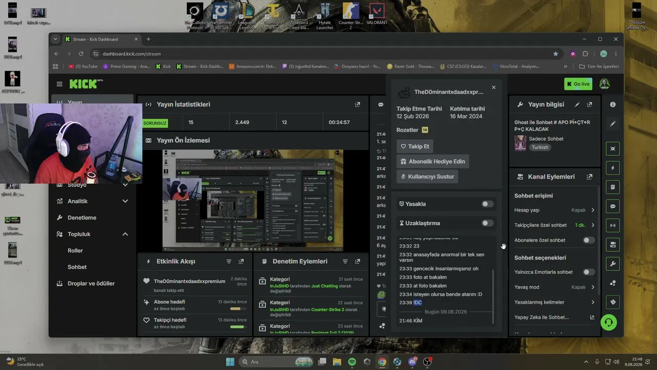This screenshot has width=657, height=370.
Task: Close the user profile popup
Action: point(494,87)
